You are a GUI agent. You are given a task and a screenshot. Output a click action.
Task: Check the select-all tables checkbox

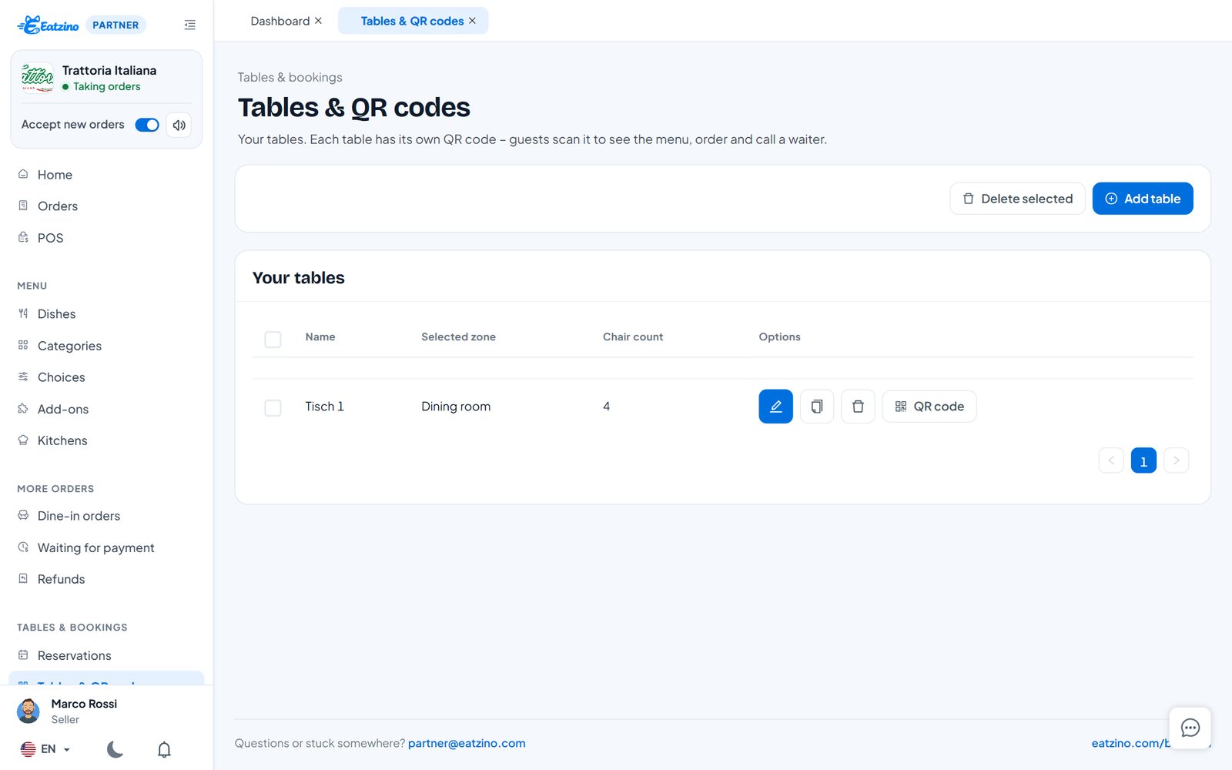click(x=273, y=339)
